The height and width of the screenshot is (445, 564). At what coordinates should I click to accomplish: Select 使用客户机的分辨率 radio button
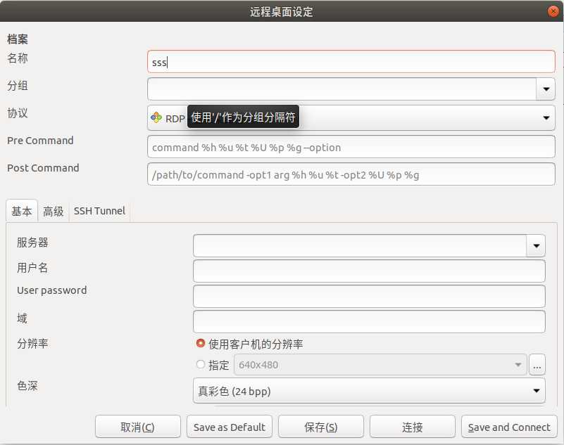coord(201,343)
